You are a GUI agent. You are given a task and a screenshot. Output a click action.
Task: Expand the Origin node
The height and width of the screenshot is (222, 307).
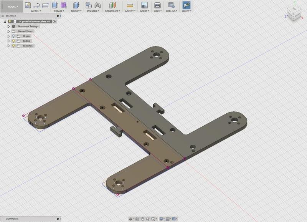coord(8,36)
